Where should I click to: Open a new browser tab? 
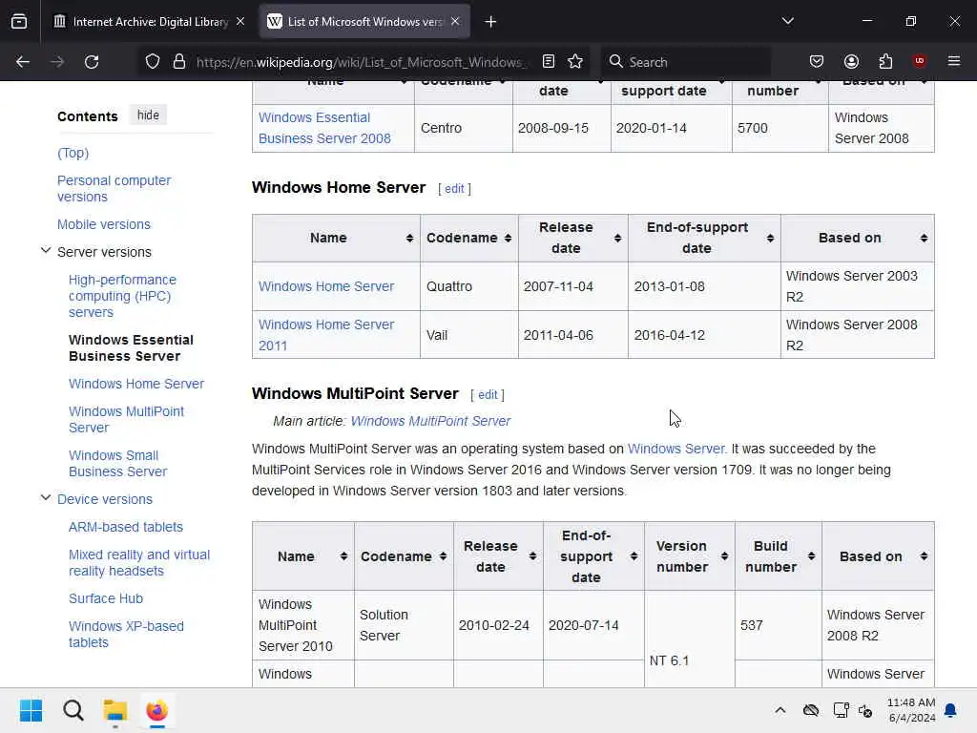tap(490, 22)
